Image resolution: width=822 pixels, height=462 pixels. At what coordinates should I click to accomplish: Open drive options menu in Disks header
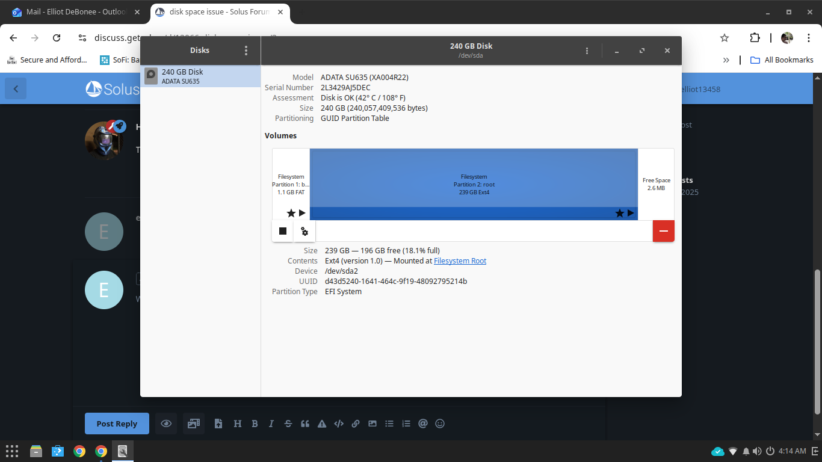[587, 51]
